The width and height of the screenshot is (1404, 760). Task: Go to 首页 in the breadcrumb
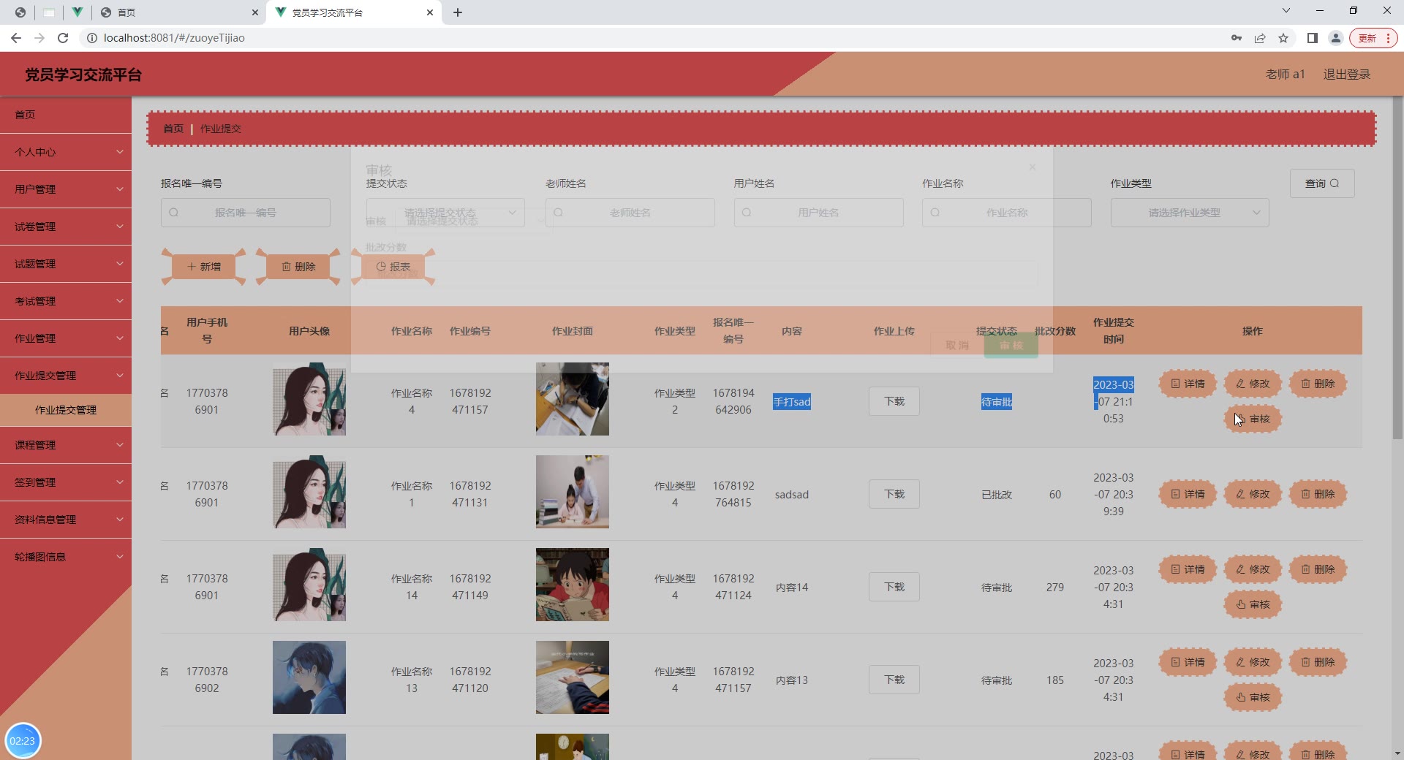tap(173, 129)
